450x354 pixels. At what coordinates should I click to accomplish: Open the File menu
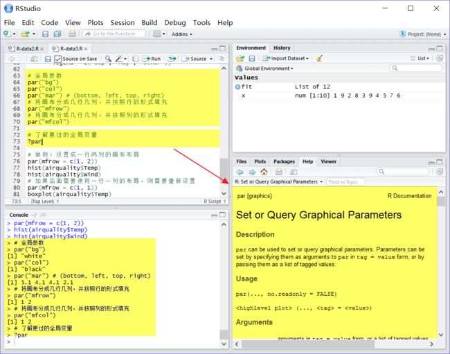coord(9,22)
